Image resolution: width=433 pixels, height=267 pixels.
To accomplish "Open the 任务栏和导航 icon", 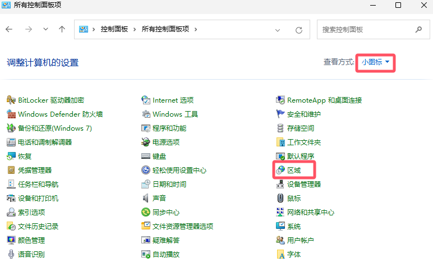I will 11,184.
